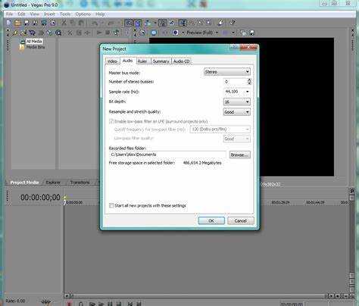359x306 pixels.
Task: Open the Explorer tab below the media panel
Action: pyautogui.click(x=53, y=183)
